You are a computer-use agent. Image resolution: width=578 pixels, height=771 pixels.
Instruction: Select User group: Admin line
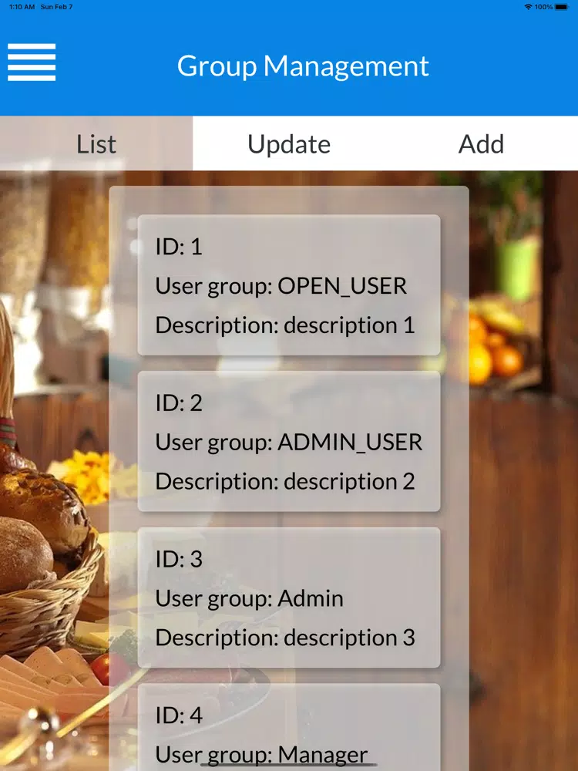pyautogui.click(x=250, y=599)
